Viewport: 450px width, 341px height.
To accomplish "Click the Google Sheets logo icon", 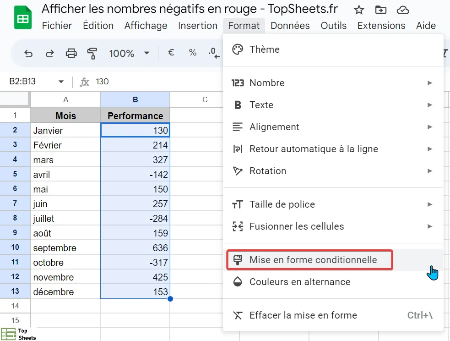I will (23, 17).
